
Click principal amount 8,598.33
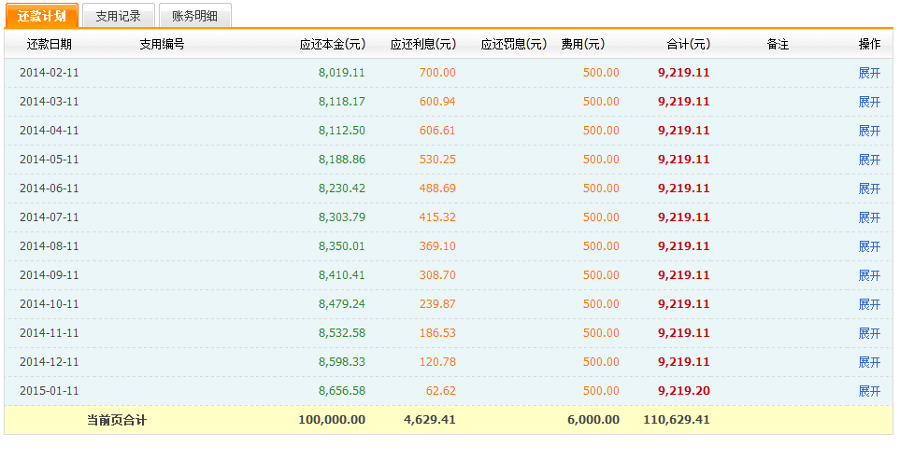(x=341, y=362)
